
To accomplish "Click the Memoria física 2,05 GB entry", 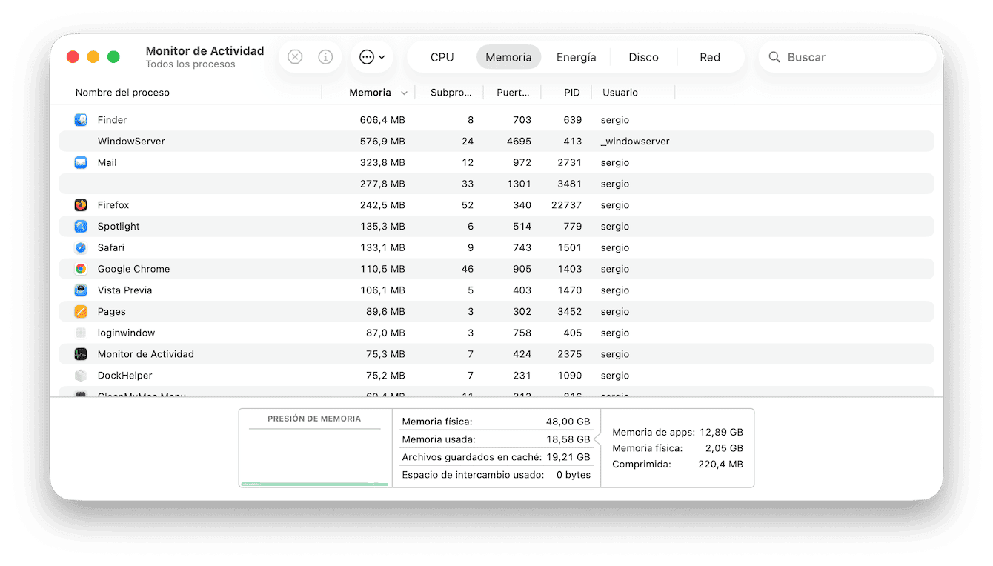I will point(677,448).
